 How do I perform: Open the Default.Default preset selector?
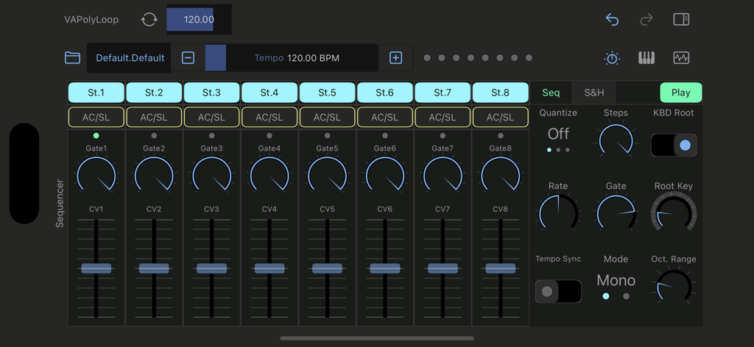(130, 58)
